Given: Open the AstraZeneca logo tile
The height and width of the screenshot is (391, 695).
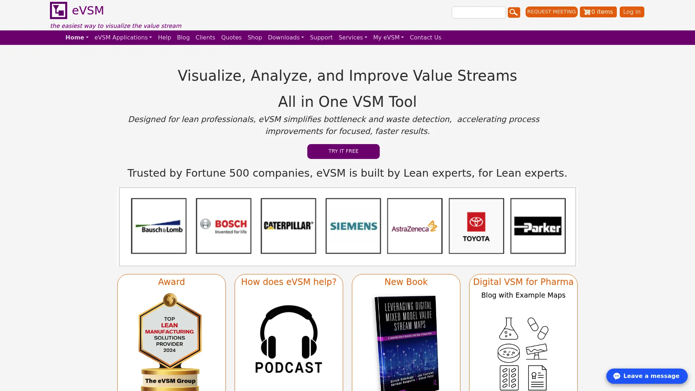Looking at the screenshot, I should [x=415, y=226].
